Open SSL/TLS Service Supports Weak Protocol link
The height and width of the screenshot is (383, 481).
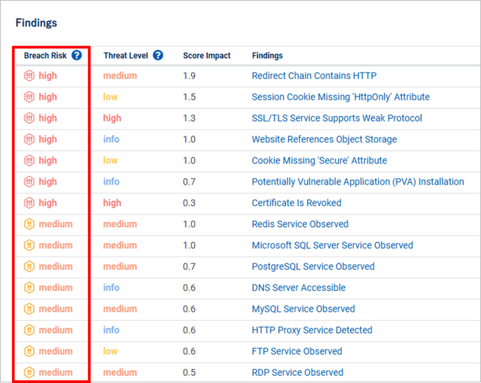pyautogui.click(x=337, y=118)
